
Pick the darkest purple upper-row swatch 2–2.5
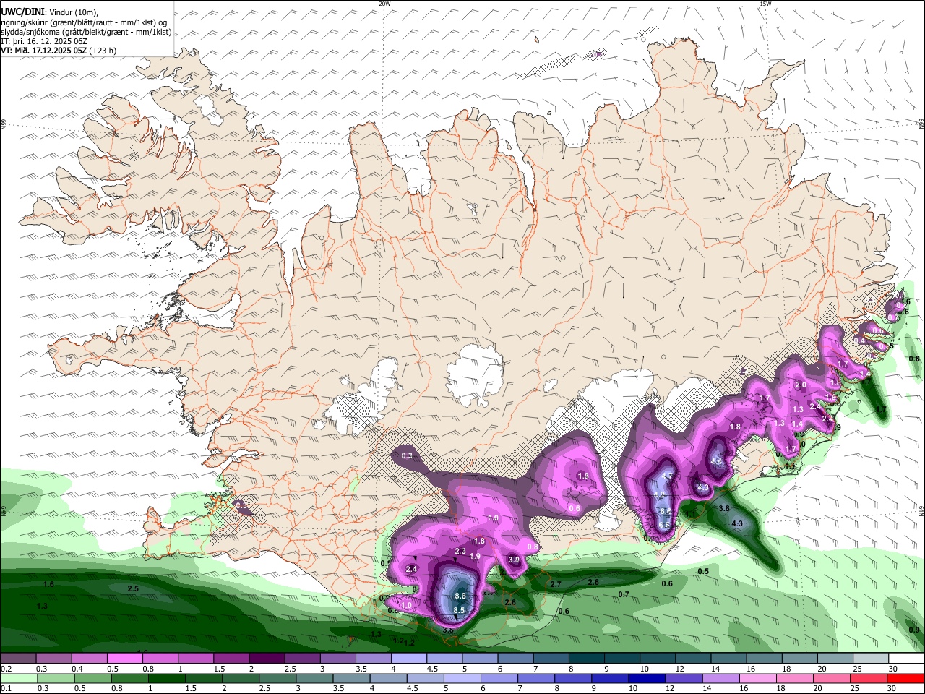point(266,658)
